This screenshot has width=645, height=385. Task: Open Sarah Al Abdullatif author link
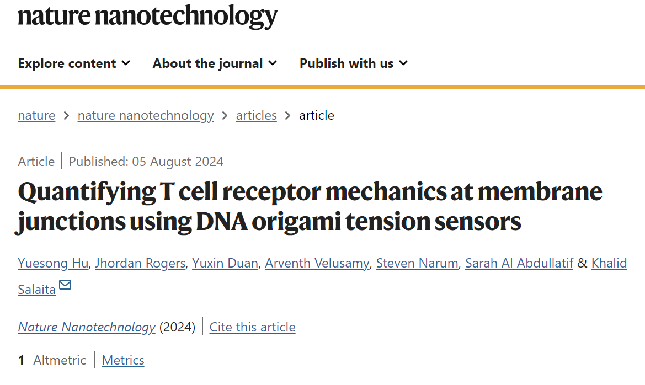click(519, 263)
